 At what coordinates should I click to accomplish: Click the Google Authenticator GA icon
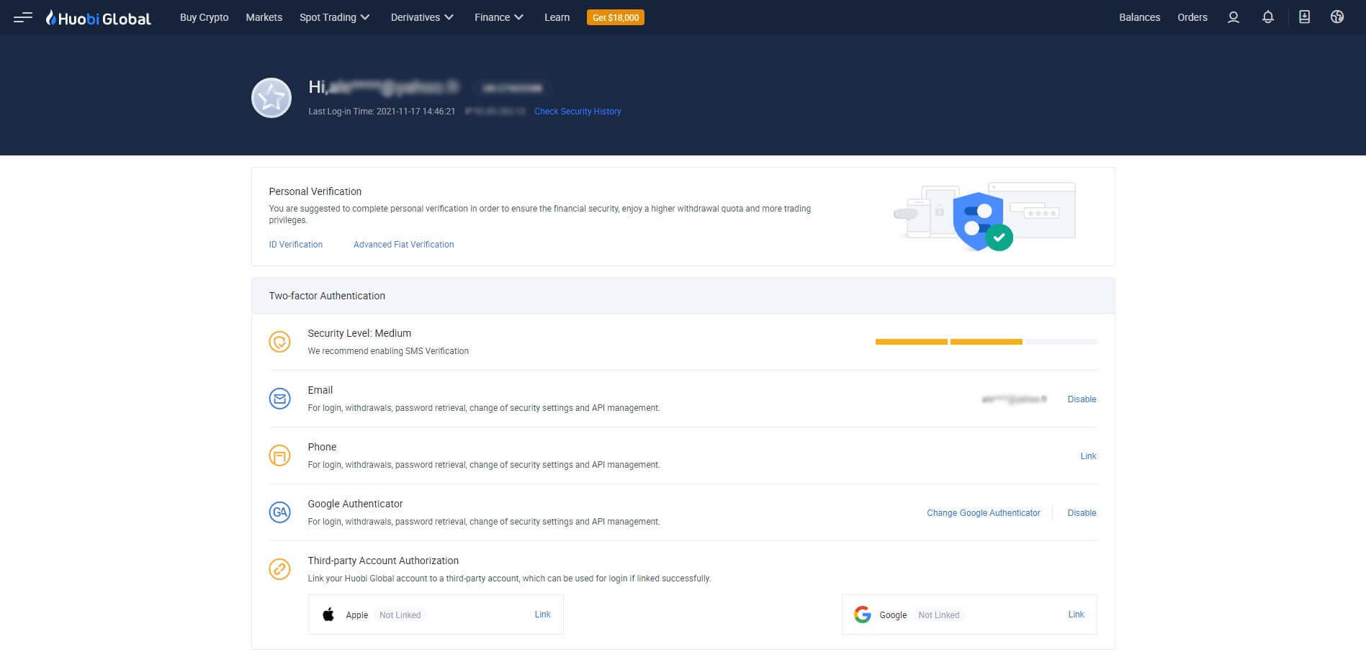point(279,512)
